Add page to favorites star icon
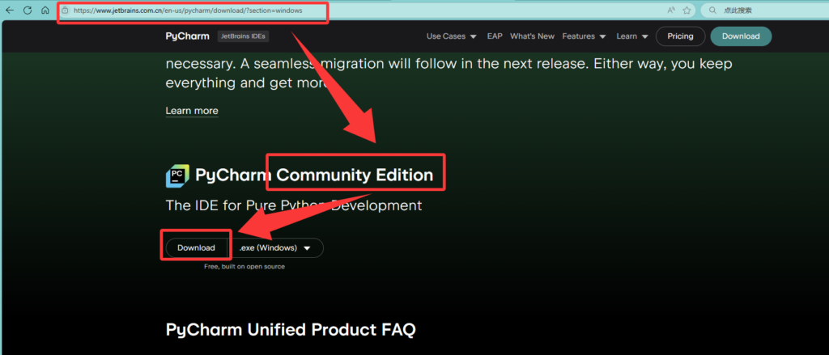This screenshot has height=355, width=829. (687, 10)
